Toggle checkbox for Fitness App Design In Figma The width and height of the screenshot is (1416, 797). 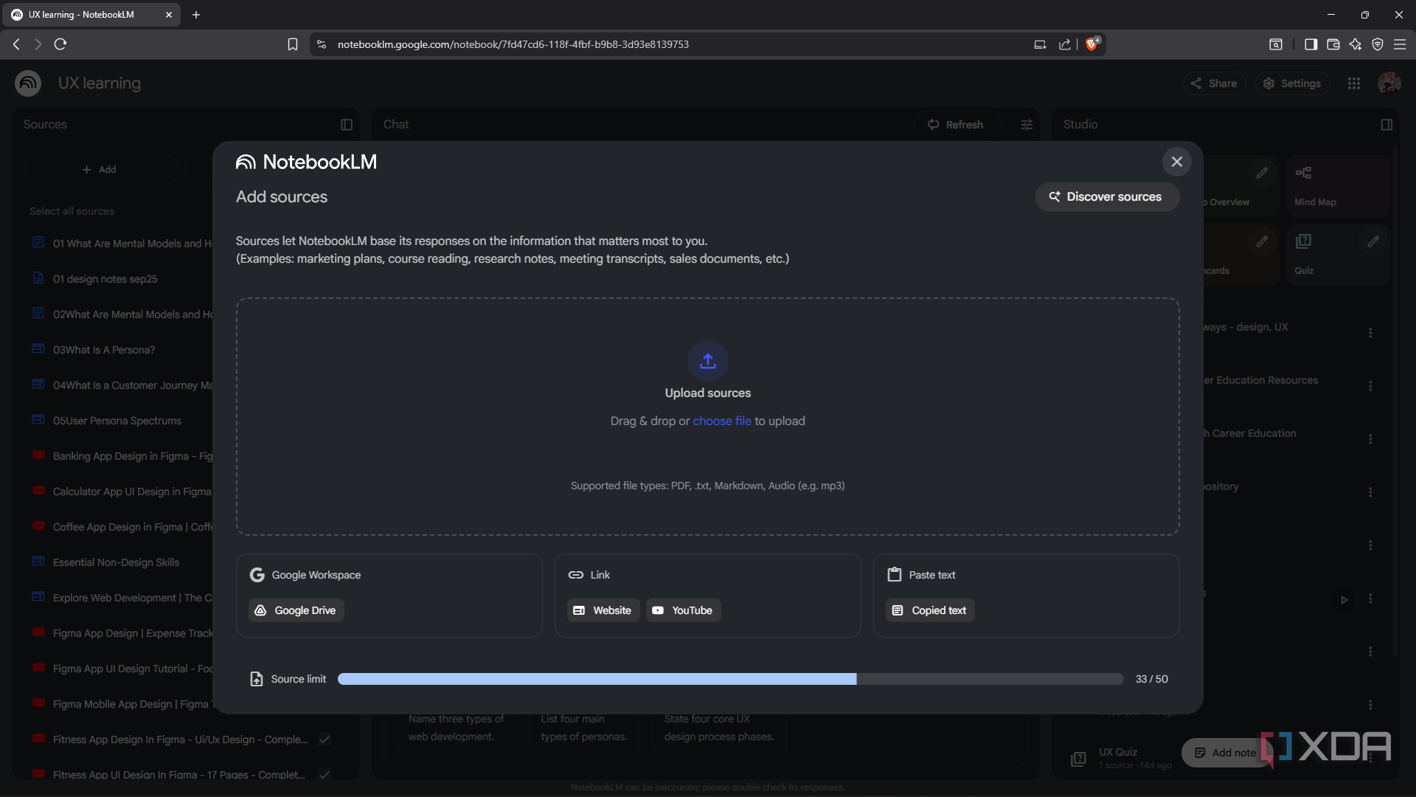(x=324, y=739)
